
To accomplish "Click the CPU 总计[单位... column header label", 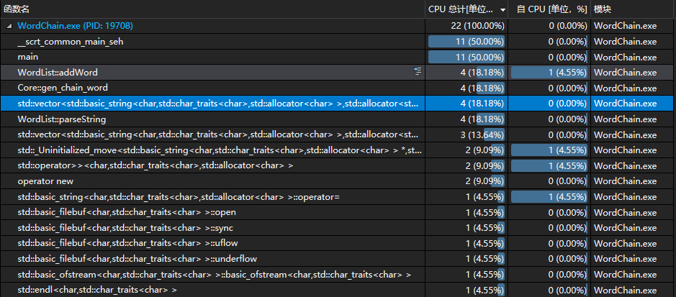I will [461, 9].
